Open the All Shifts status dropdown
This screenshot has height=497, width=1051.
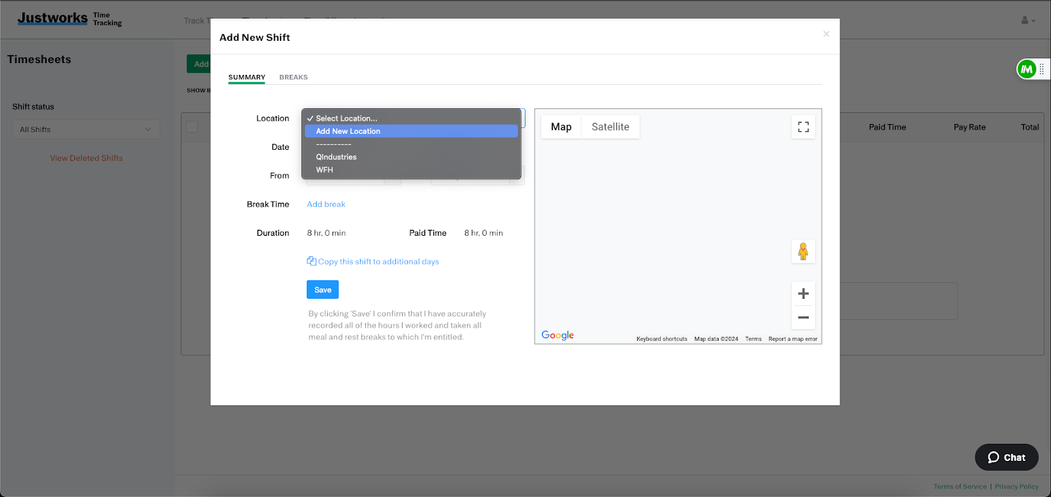click(x=86, y=129)
